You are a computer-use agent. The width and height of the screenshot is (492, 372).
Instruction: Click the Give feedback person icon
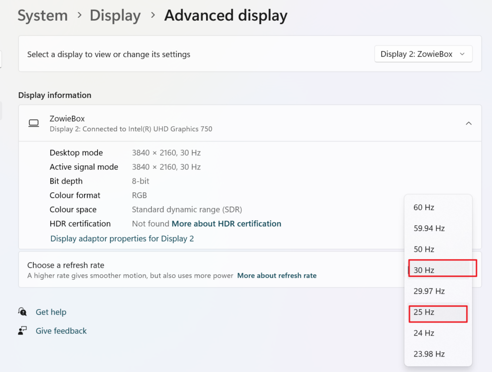(23, 331)
